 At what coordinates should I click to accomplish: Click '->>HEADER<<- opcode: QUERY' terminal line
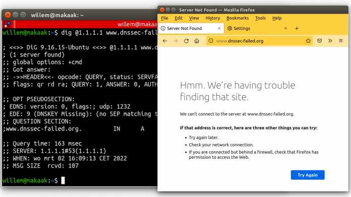point(80,77)
